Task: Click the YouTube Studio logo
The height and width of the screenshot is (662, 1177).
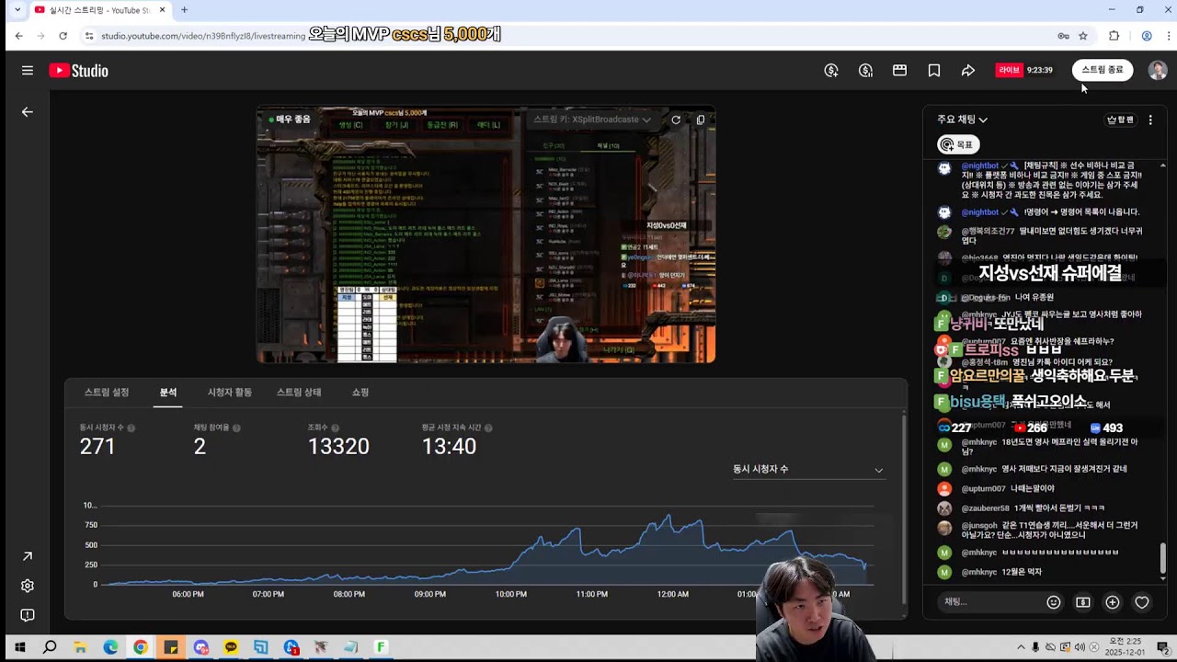Action: (79, 71)
